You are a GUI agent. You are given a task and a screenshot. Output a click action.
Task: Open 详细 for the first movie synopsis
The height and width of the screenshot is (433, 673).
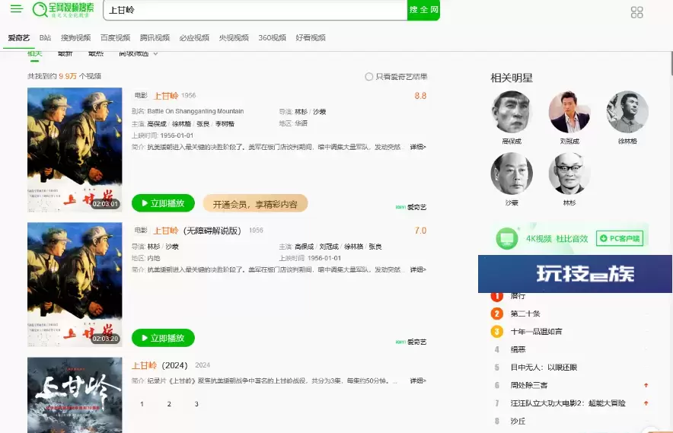coord(418,147)
